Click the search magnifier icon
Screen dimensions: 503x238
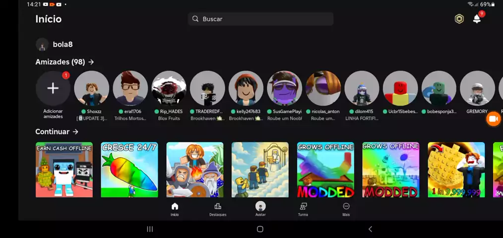pyautogui.click(x=195, y=19)
